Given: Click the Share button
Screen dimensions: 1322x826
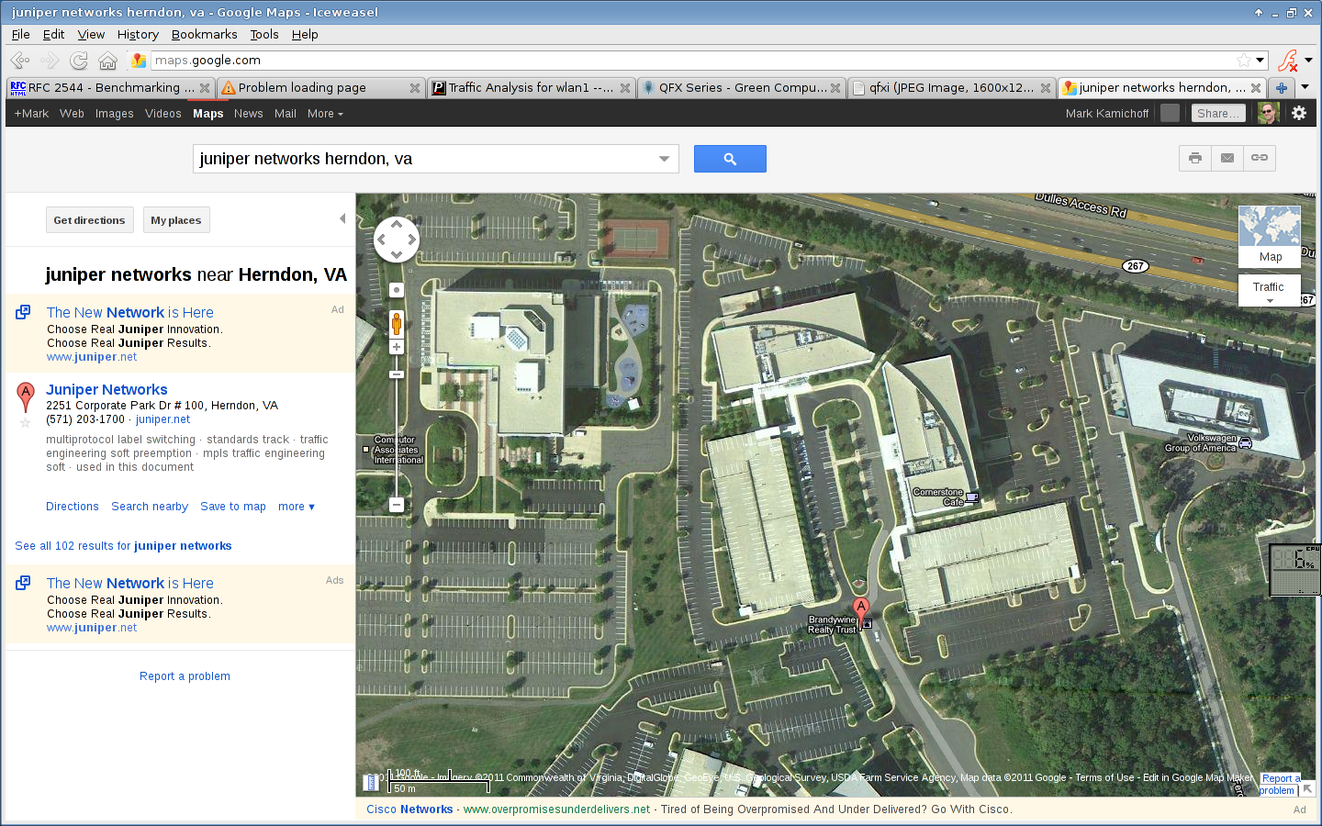Looking at the screenshot, I should [x=1218, y=113].
